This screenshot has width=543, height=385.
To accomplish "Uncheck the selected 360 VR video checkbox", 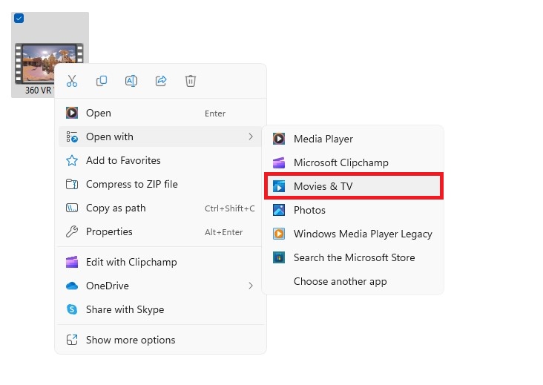I will tap(19, 19).
